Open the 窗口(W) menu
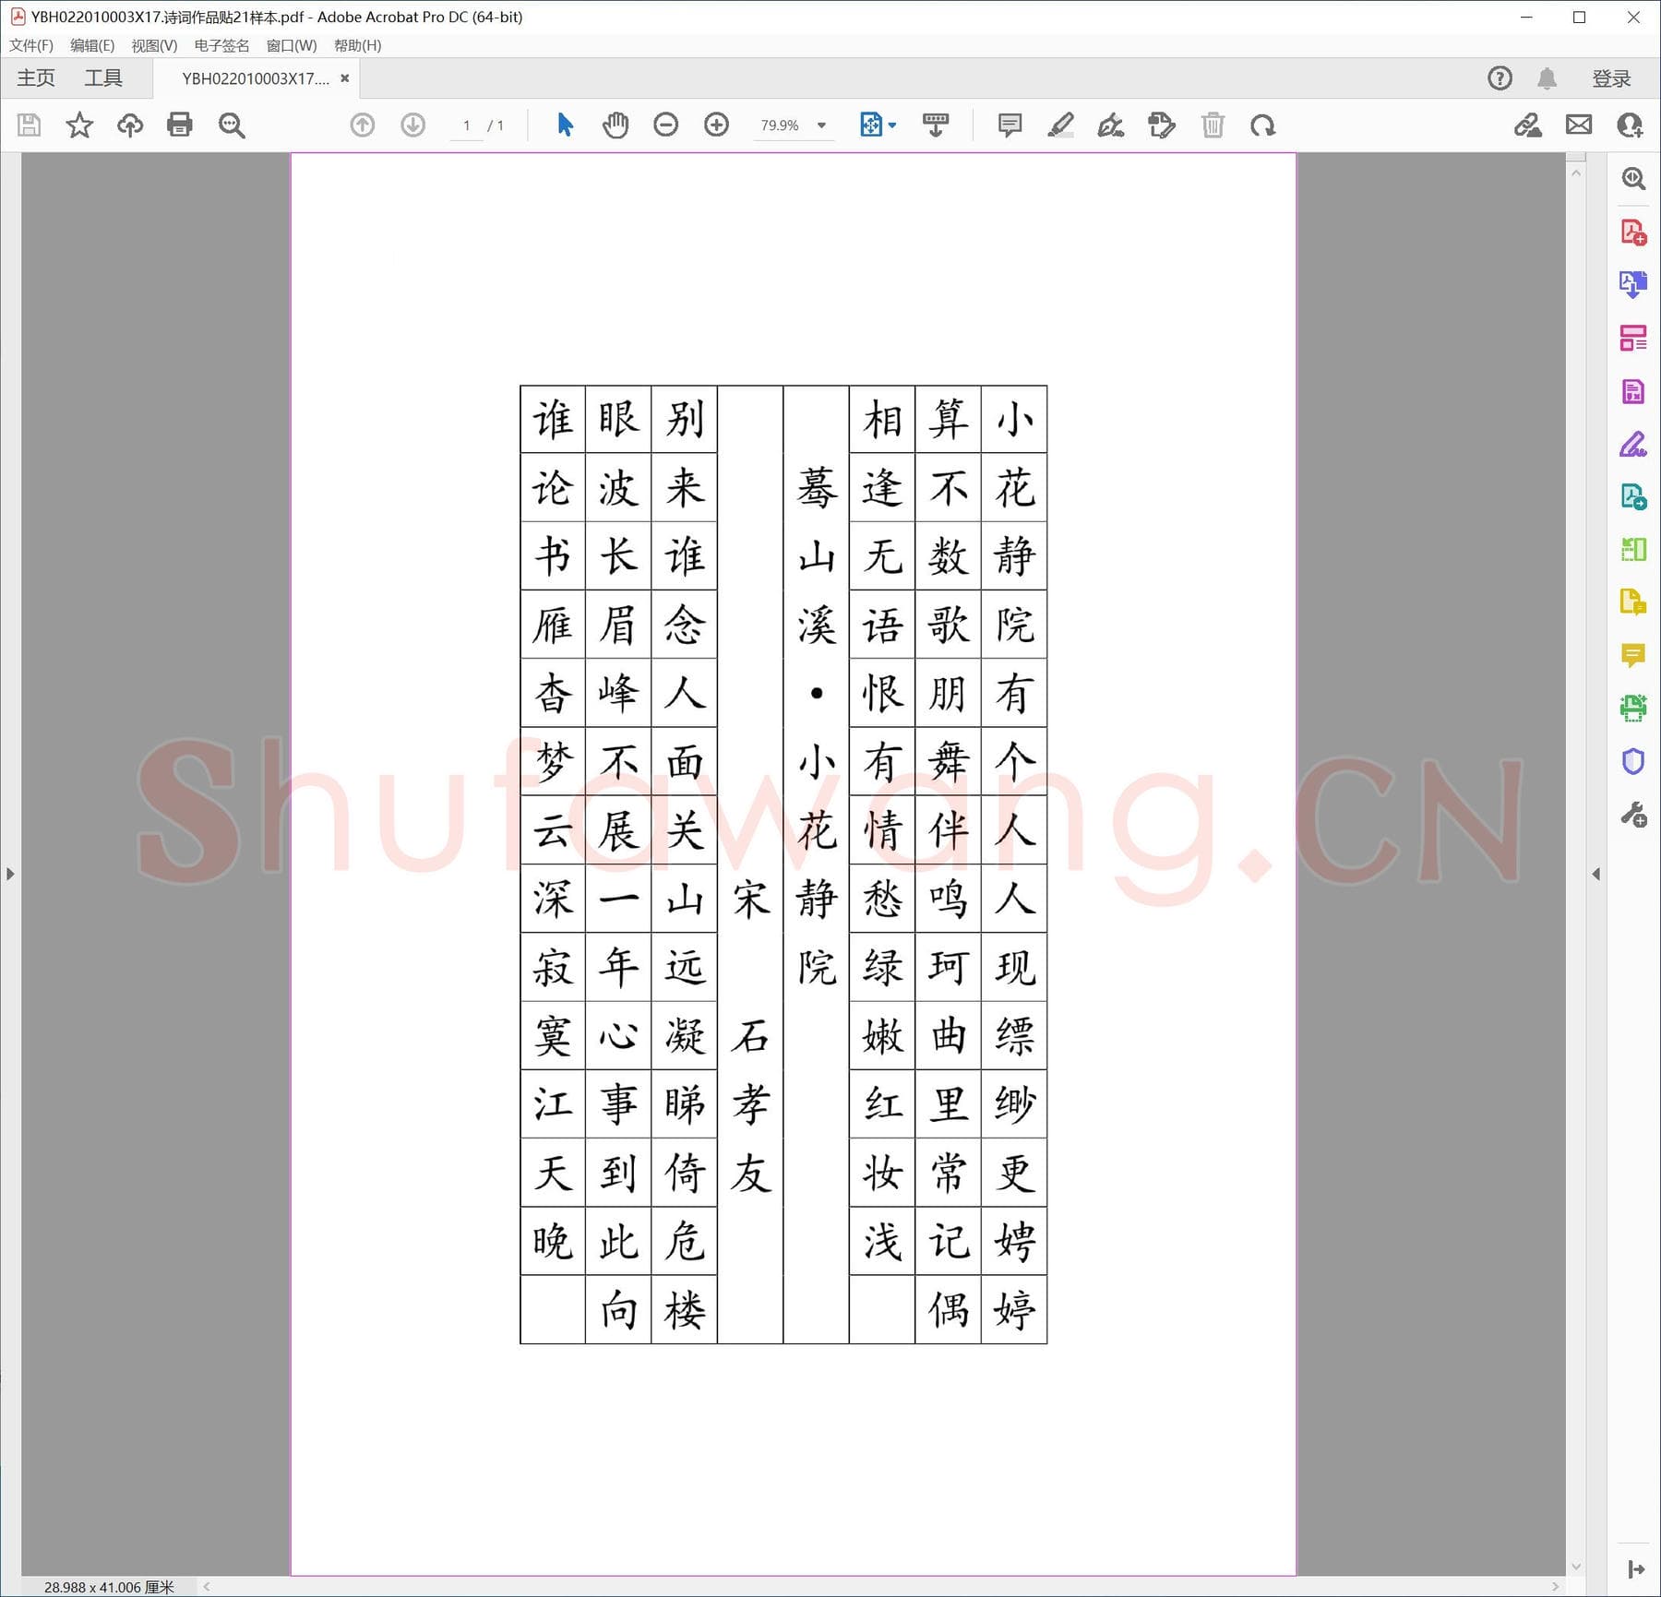Screen dimensions: 1661x1597 click(292, 45)
